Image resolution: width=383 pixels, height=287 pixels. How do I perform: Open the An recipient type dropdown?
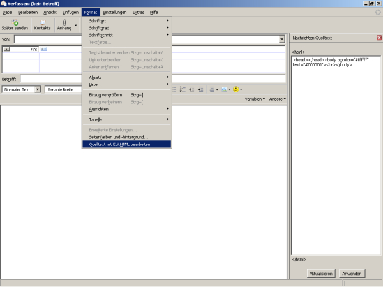click(6, 49)
